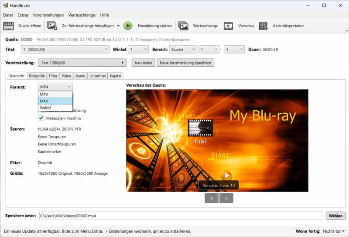Collapse the Format combo box

55,87
